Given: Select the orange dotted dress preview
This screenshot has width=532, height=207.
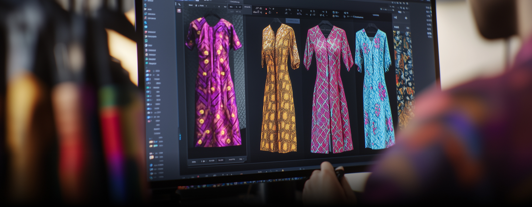Looking at the screenshot, I should coord(280,88).
